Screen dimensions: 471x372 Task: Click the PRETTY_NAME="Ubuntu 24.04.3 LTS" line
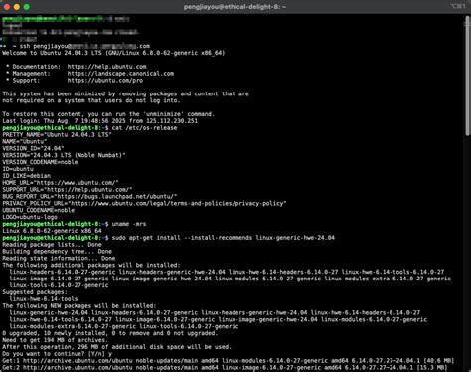coord(57,135)
